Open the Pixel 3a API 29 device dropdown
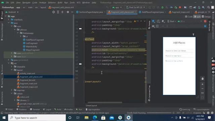 point(135,7)
